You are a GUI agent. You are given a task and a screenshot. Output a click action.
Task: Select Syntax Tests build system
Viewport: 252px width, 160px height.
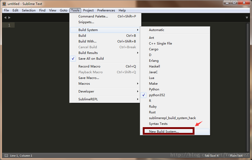tap(175, 124)
